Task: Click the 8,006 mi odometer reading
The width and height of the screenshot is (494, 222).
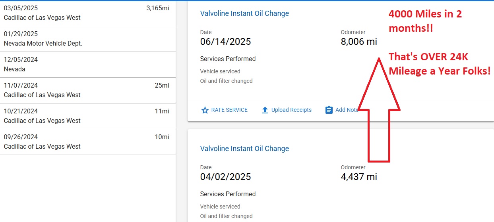Action: (358, 42)
